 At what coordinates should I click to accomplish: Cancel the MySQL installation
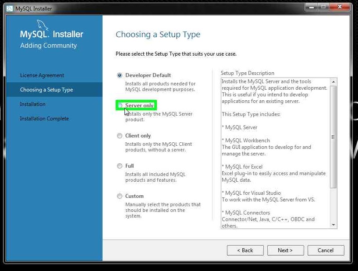coord(326,250)
